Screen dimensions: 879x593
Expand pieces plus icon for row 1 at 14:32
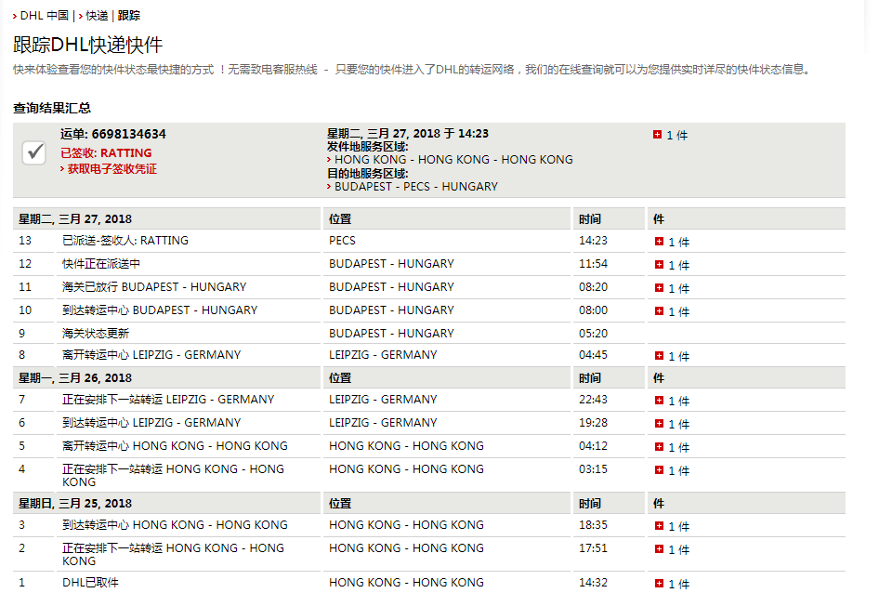(x=660, y=584)
